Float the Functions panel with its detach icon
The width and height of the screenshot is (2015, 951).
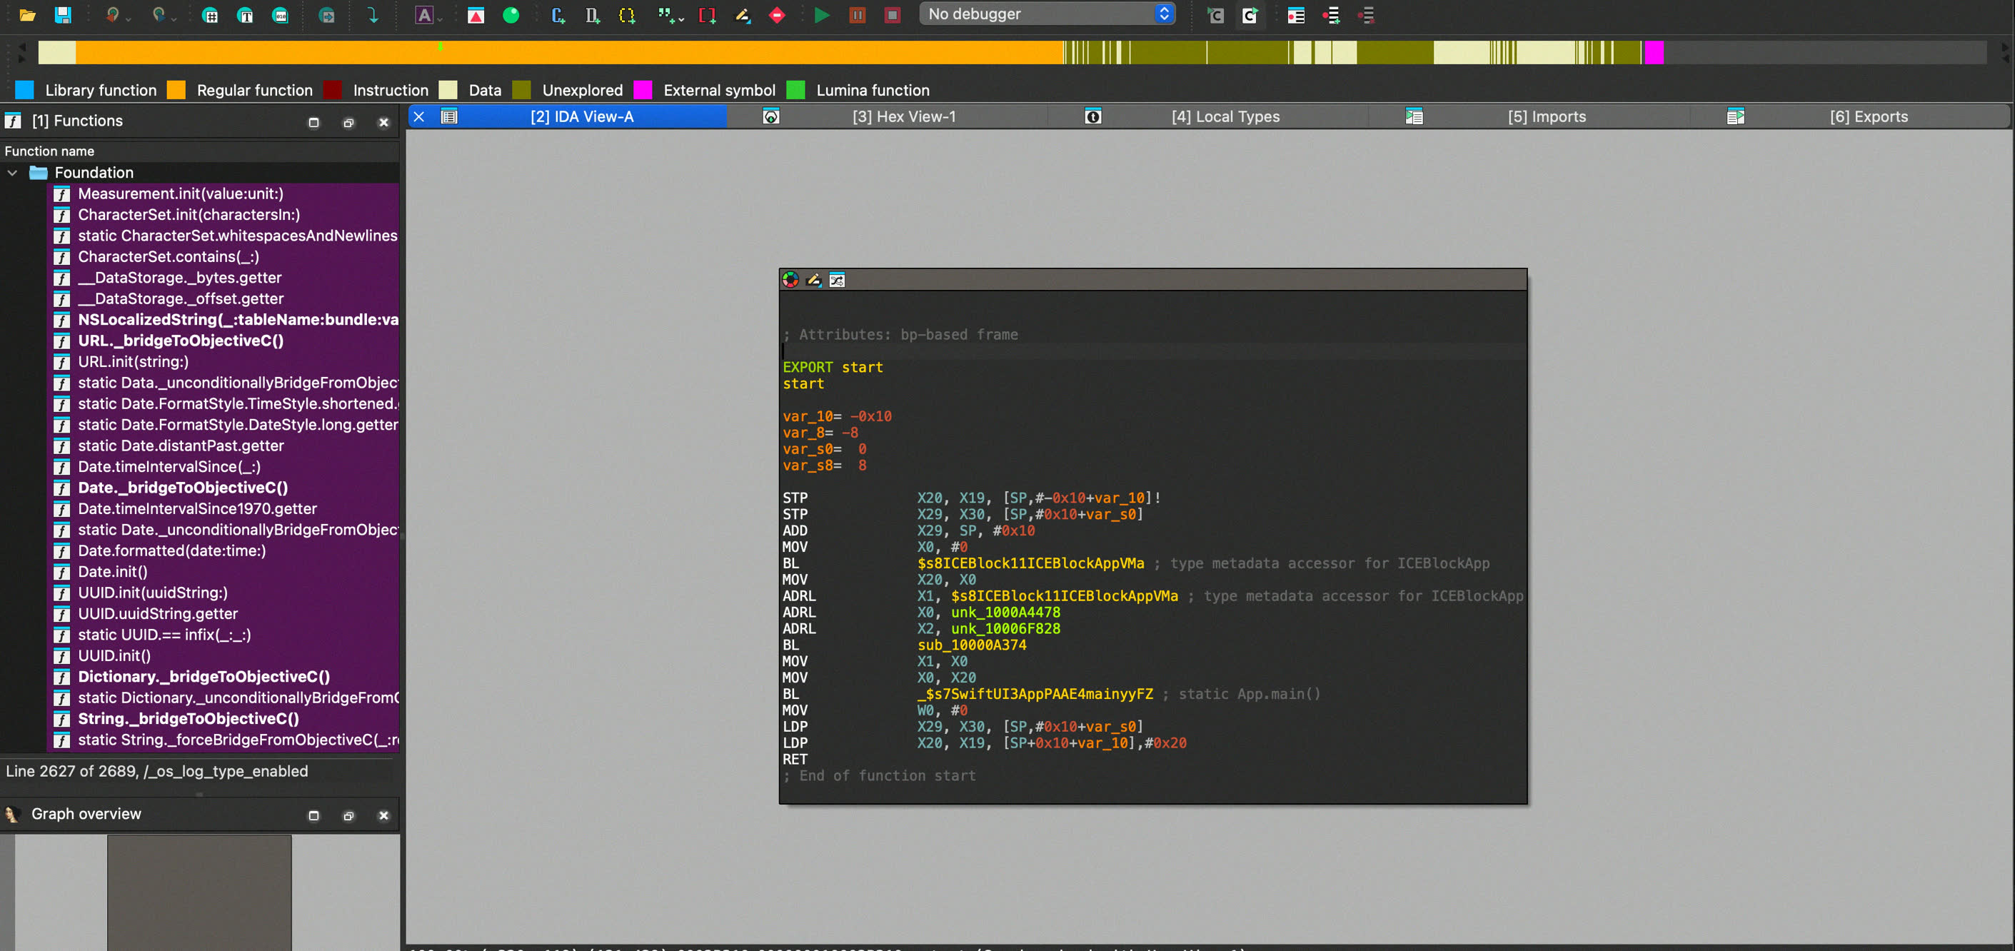[349, 123]
